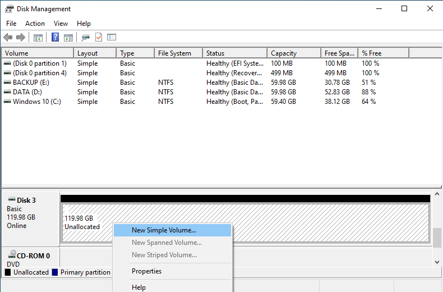Image resolution: width=443 pixels, height=292 pixels.
Task: Click the "64 %" free percentage cell
Action: [368, 102]
